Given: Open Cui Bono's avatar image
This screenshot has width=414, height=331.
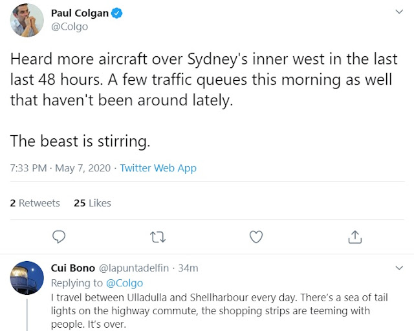Looking at the screenshot, I should (27, 279).
